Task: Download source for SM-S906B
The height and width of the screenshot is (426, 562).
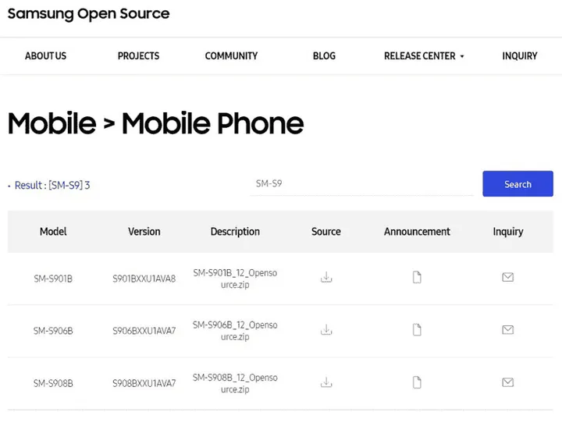Action: pos(326,330)
